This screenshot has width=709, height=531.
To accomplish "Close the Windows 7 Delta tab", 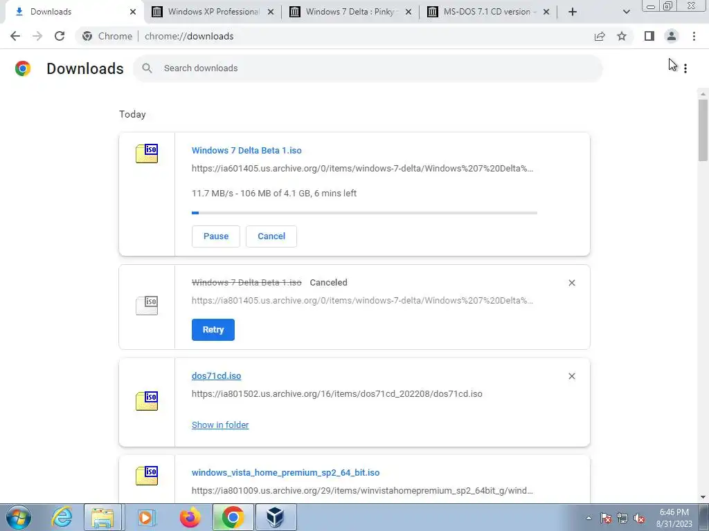I will [x=409, y=12].
